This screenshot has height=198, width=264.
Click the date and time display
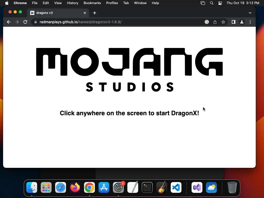(x=243, y=3)
